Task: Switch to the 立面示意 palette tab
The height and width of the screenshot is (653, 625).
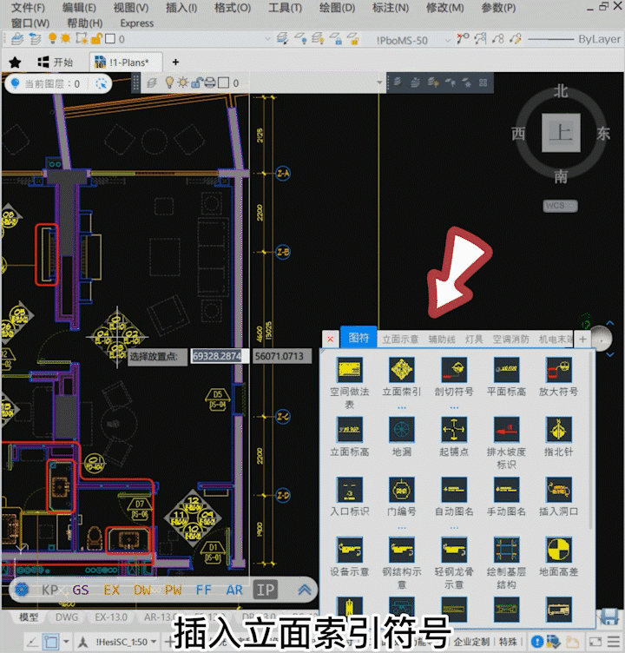Action: coord(400,339)
